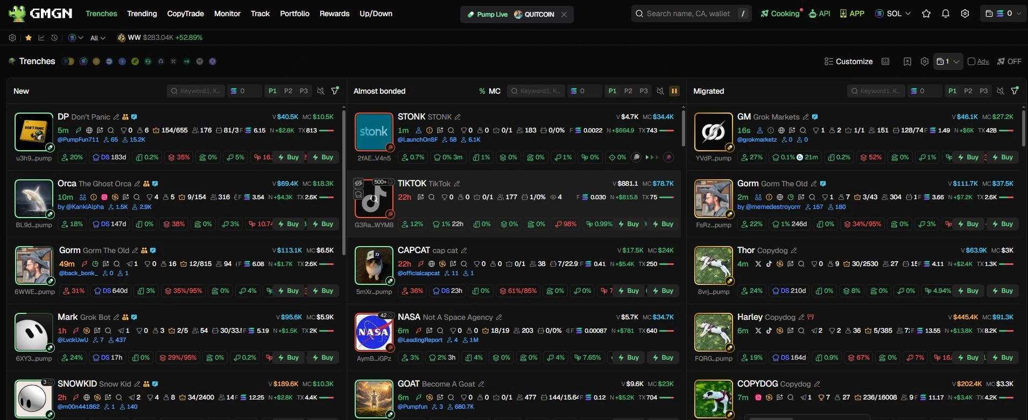The height and width of the screenshot is (420, 1028).
Task: Select P2 preset in New column
Action: (x=288, y=91)
